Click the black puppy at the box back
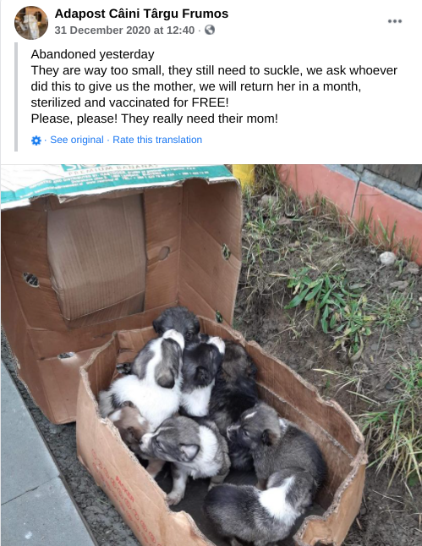 [178, 323]
